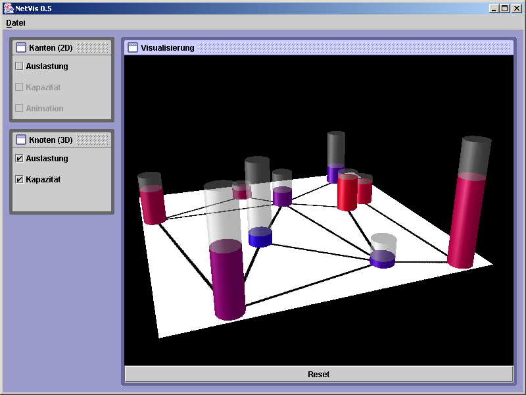Uncheck Auslastung under Knoten (3D)
526x395 pixels.
pyautogui.click(x=19, y=158)
